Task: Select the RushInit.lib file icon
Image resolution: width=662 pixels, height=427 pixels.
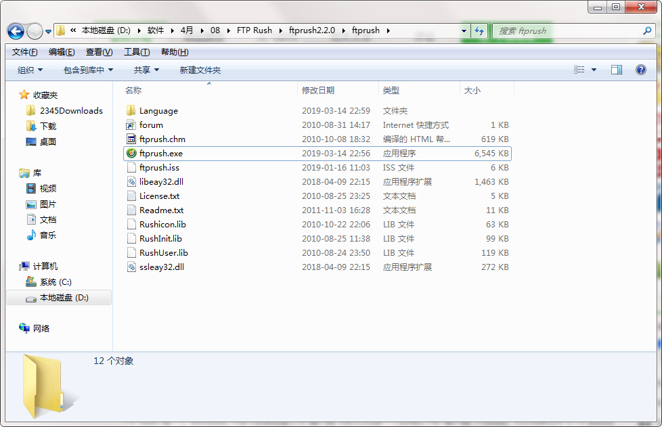Action: coord(131,238)
